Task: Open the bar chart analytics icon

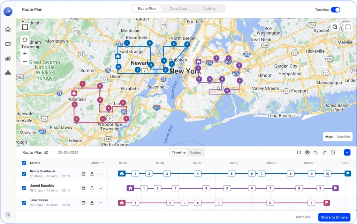Action: click(8, 59)
